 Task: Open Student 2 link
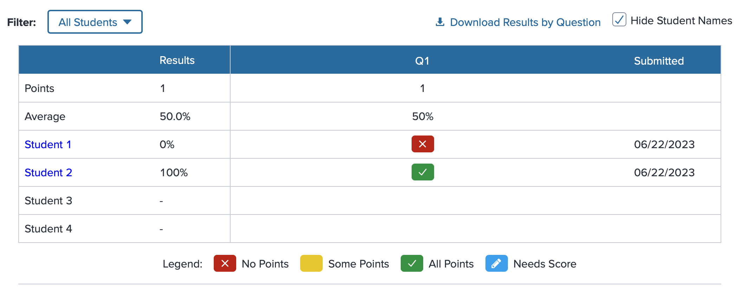(x=48, y=172)
